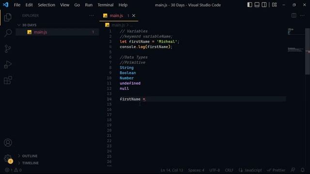Viewport: 310px width, 174px height.
Task: Click line 14 containing firstName =
Action: point(202,99)
